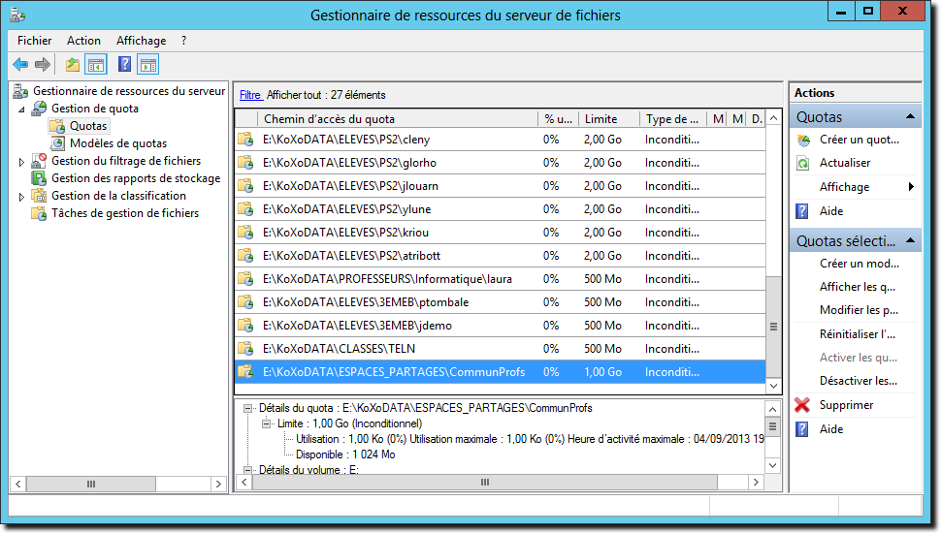Click the Help toolbar icon
This screenshot has height=533, width=941.
(124, 64)
